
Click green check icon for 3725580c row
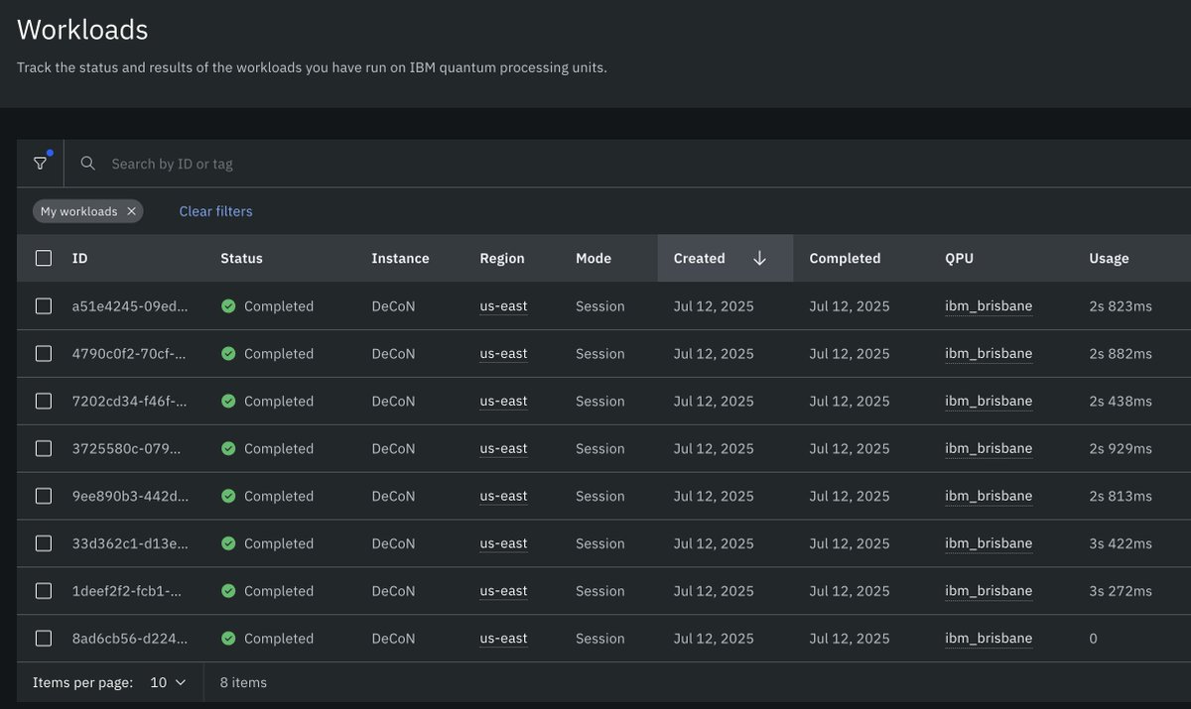(x=228, y=449)
